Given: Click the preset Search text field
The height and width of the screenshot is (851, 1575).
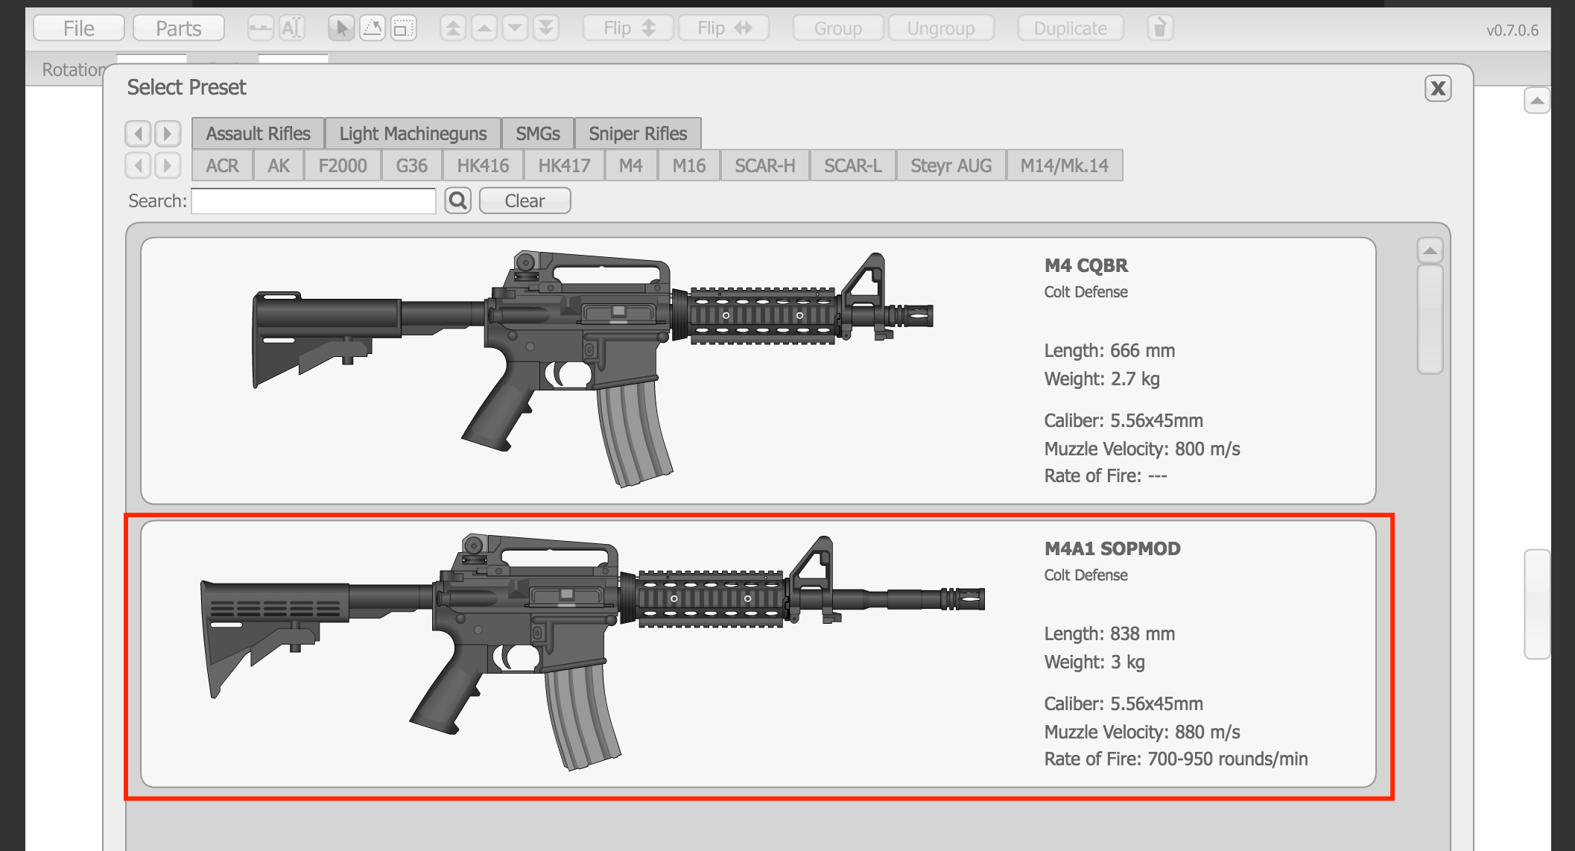Looking at the screenshot, I should [314, 201].
